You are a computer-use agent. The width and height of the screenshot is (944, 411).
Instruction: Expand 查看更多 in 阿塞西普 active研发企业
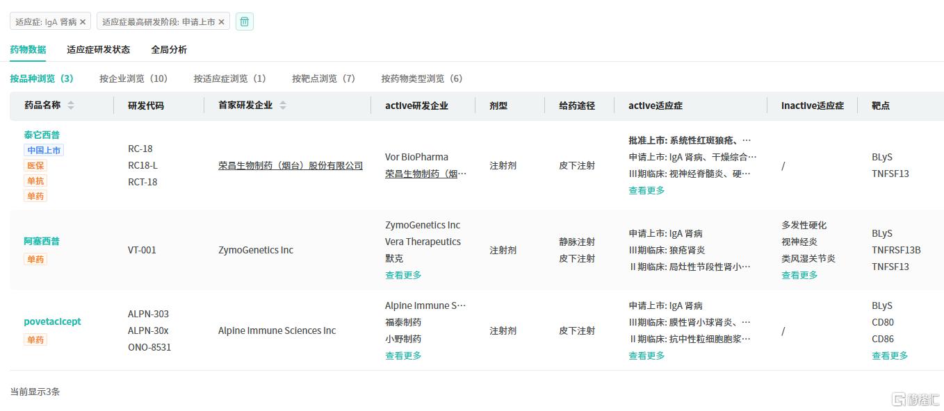[403, 275]
